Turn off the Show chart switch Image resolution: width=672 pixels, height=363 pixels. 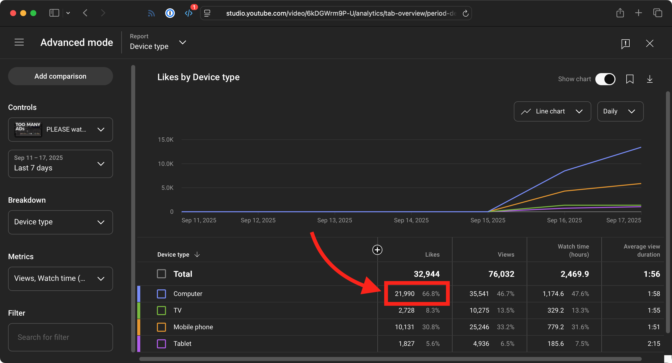[605, 79]
